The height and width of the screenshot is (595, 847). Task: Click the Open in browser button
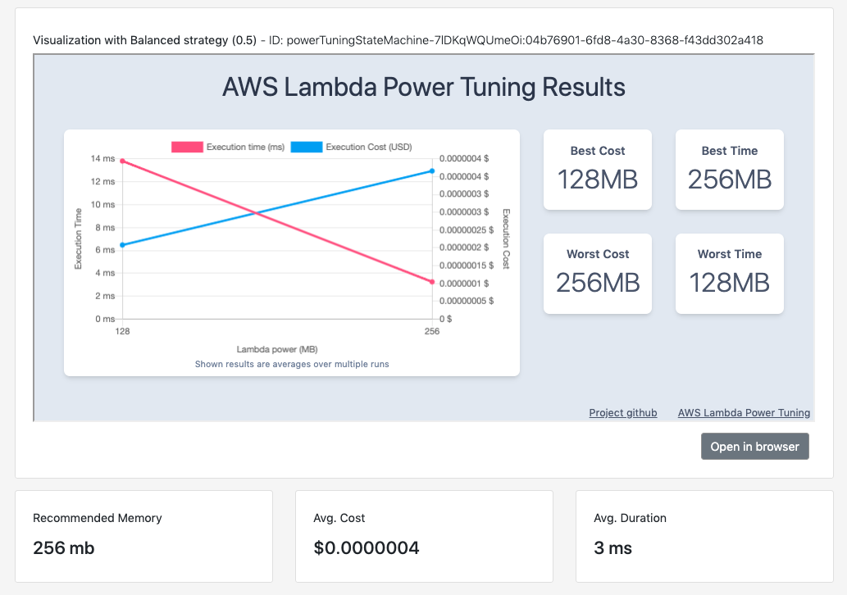pyautogui.click(x=754, y=447)
